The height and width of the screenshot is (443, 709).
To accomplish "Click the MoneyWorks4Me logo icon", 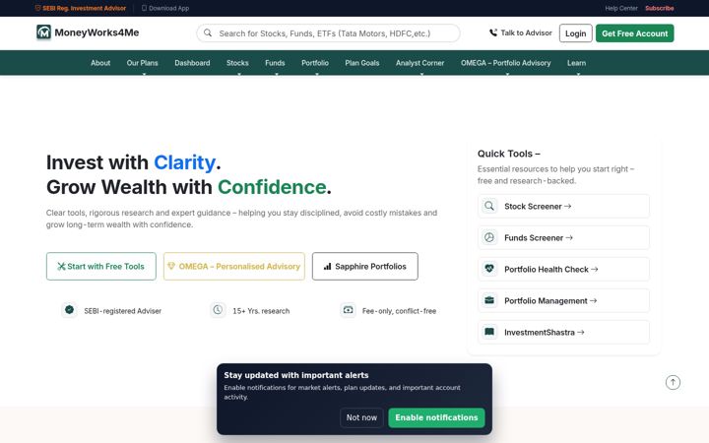I will point(44,32).
